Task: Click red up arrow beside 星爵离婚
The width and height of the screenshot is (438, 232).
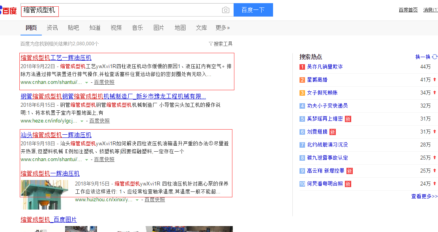Action: click(x=434, y=80)
